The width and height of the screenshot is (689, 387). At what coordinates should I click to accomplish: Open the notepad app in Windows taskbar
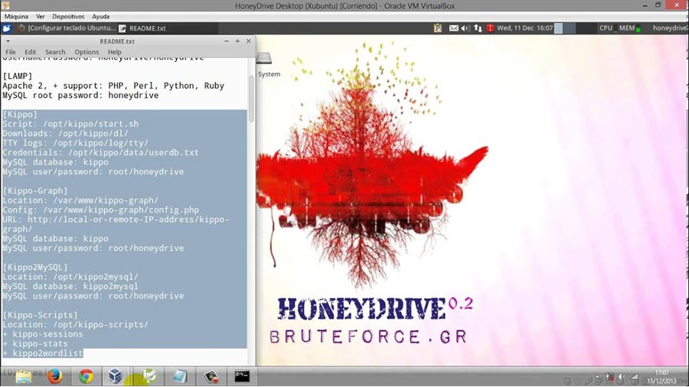click(180, 376)
